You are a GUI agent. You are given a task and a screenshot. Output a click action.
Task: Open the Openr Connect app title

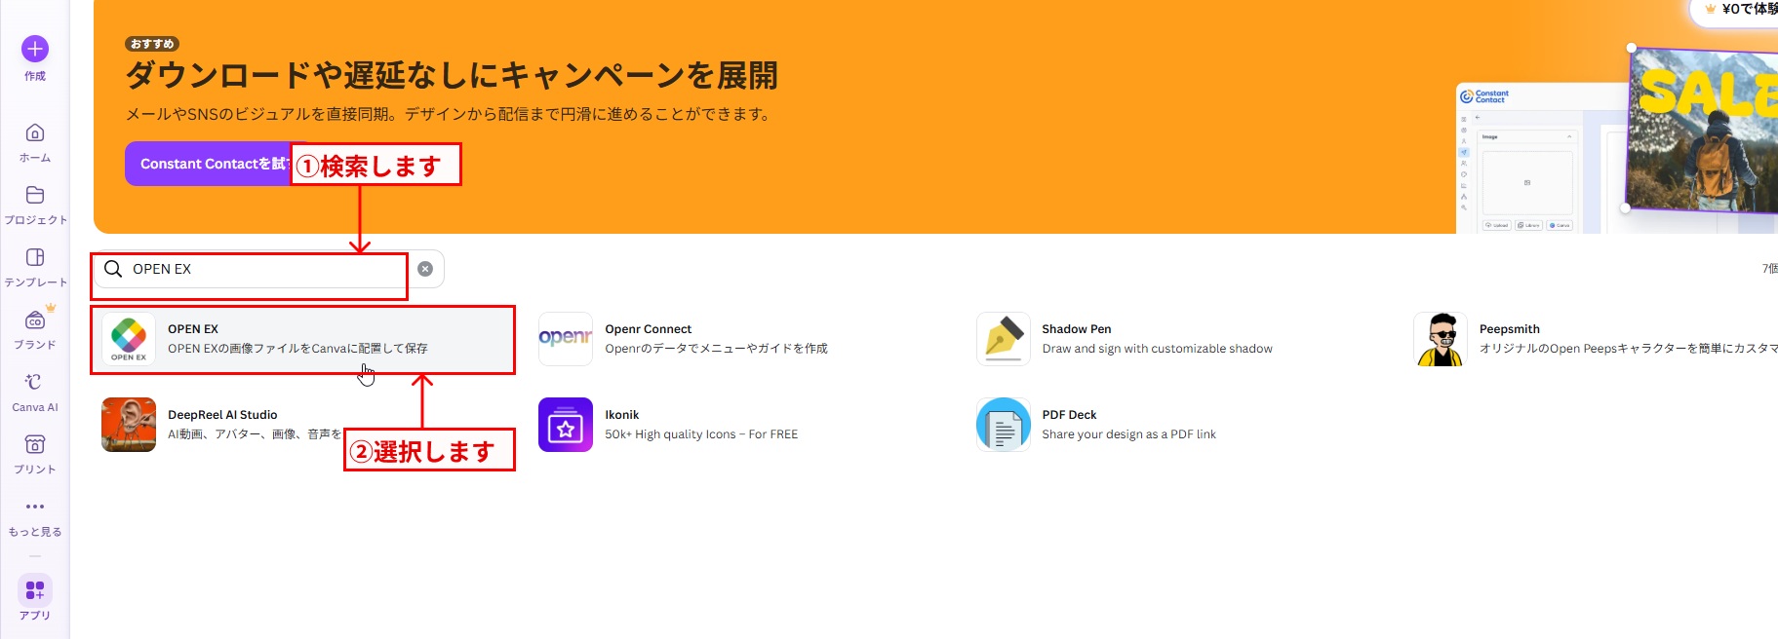[x=648, y=329]
